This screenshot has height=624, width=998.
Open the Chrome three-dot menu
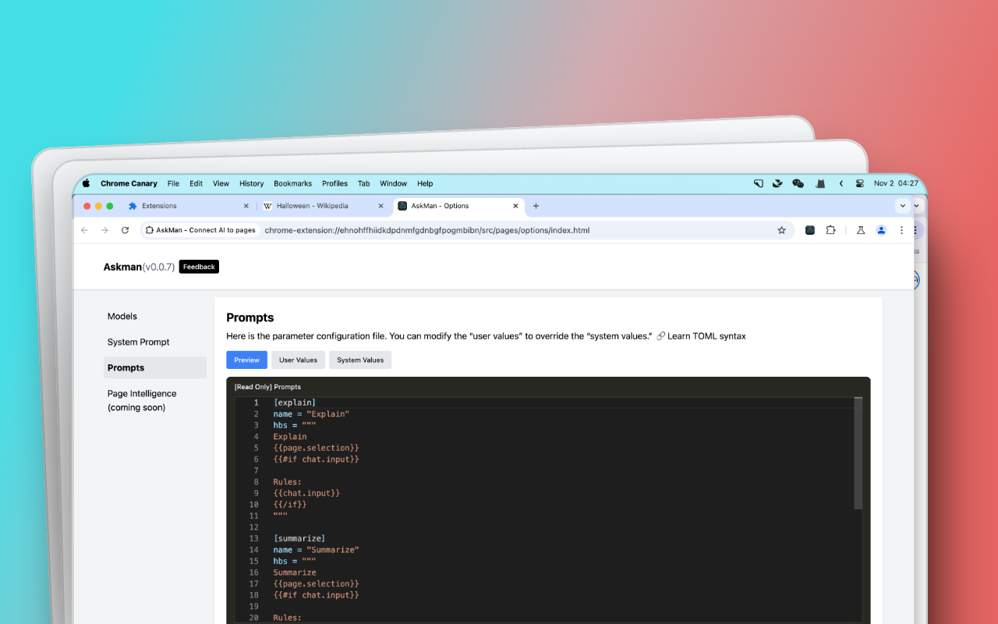[901, 230]
